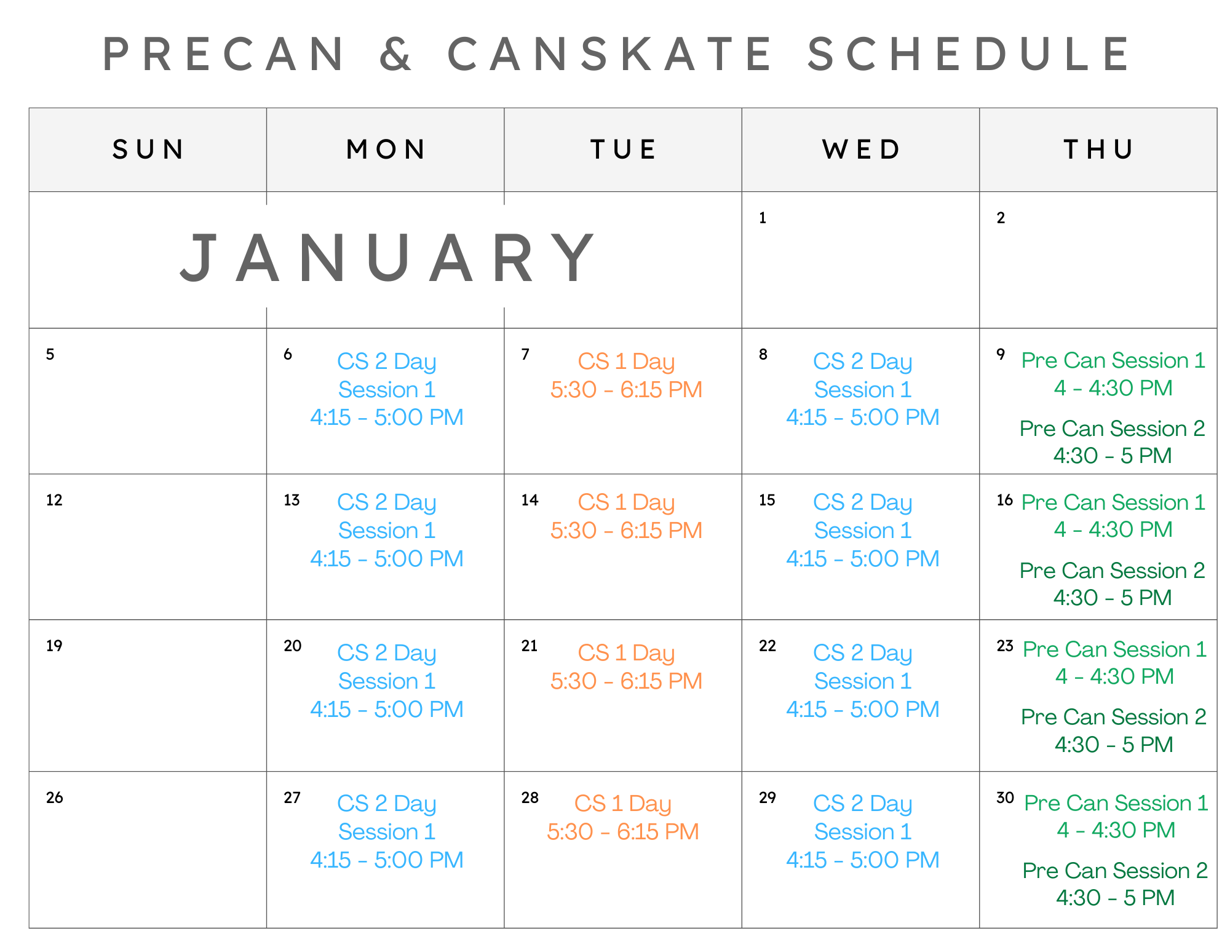Select the Precan & Canskate Schedule title
Viewport: 1230px width, 950px height.
point(616,54)
